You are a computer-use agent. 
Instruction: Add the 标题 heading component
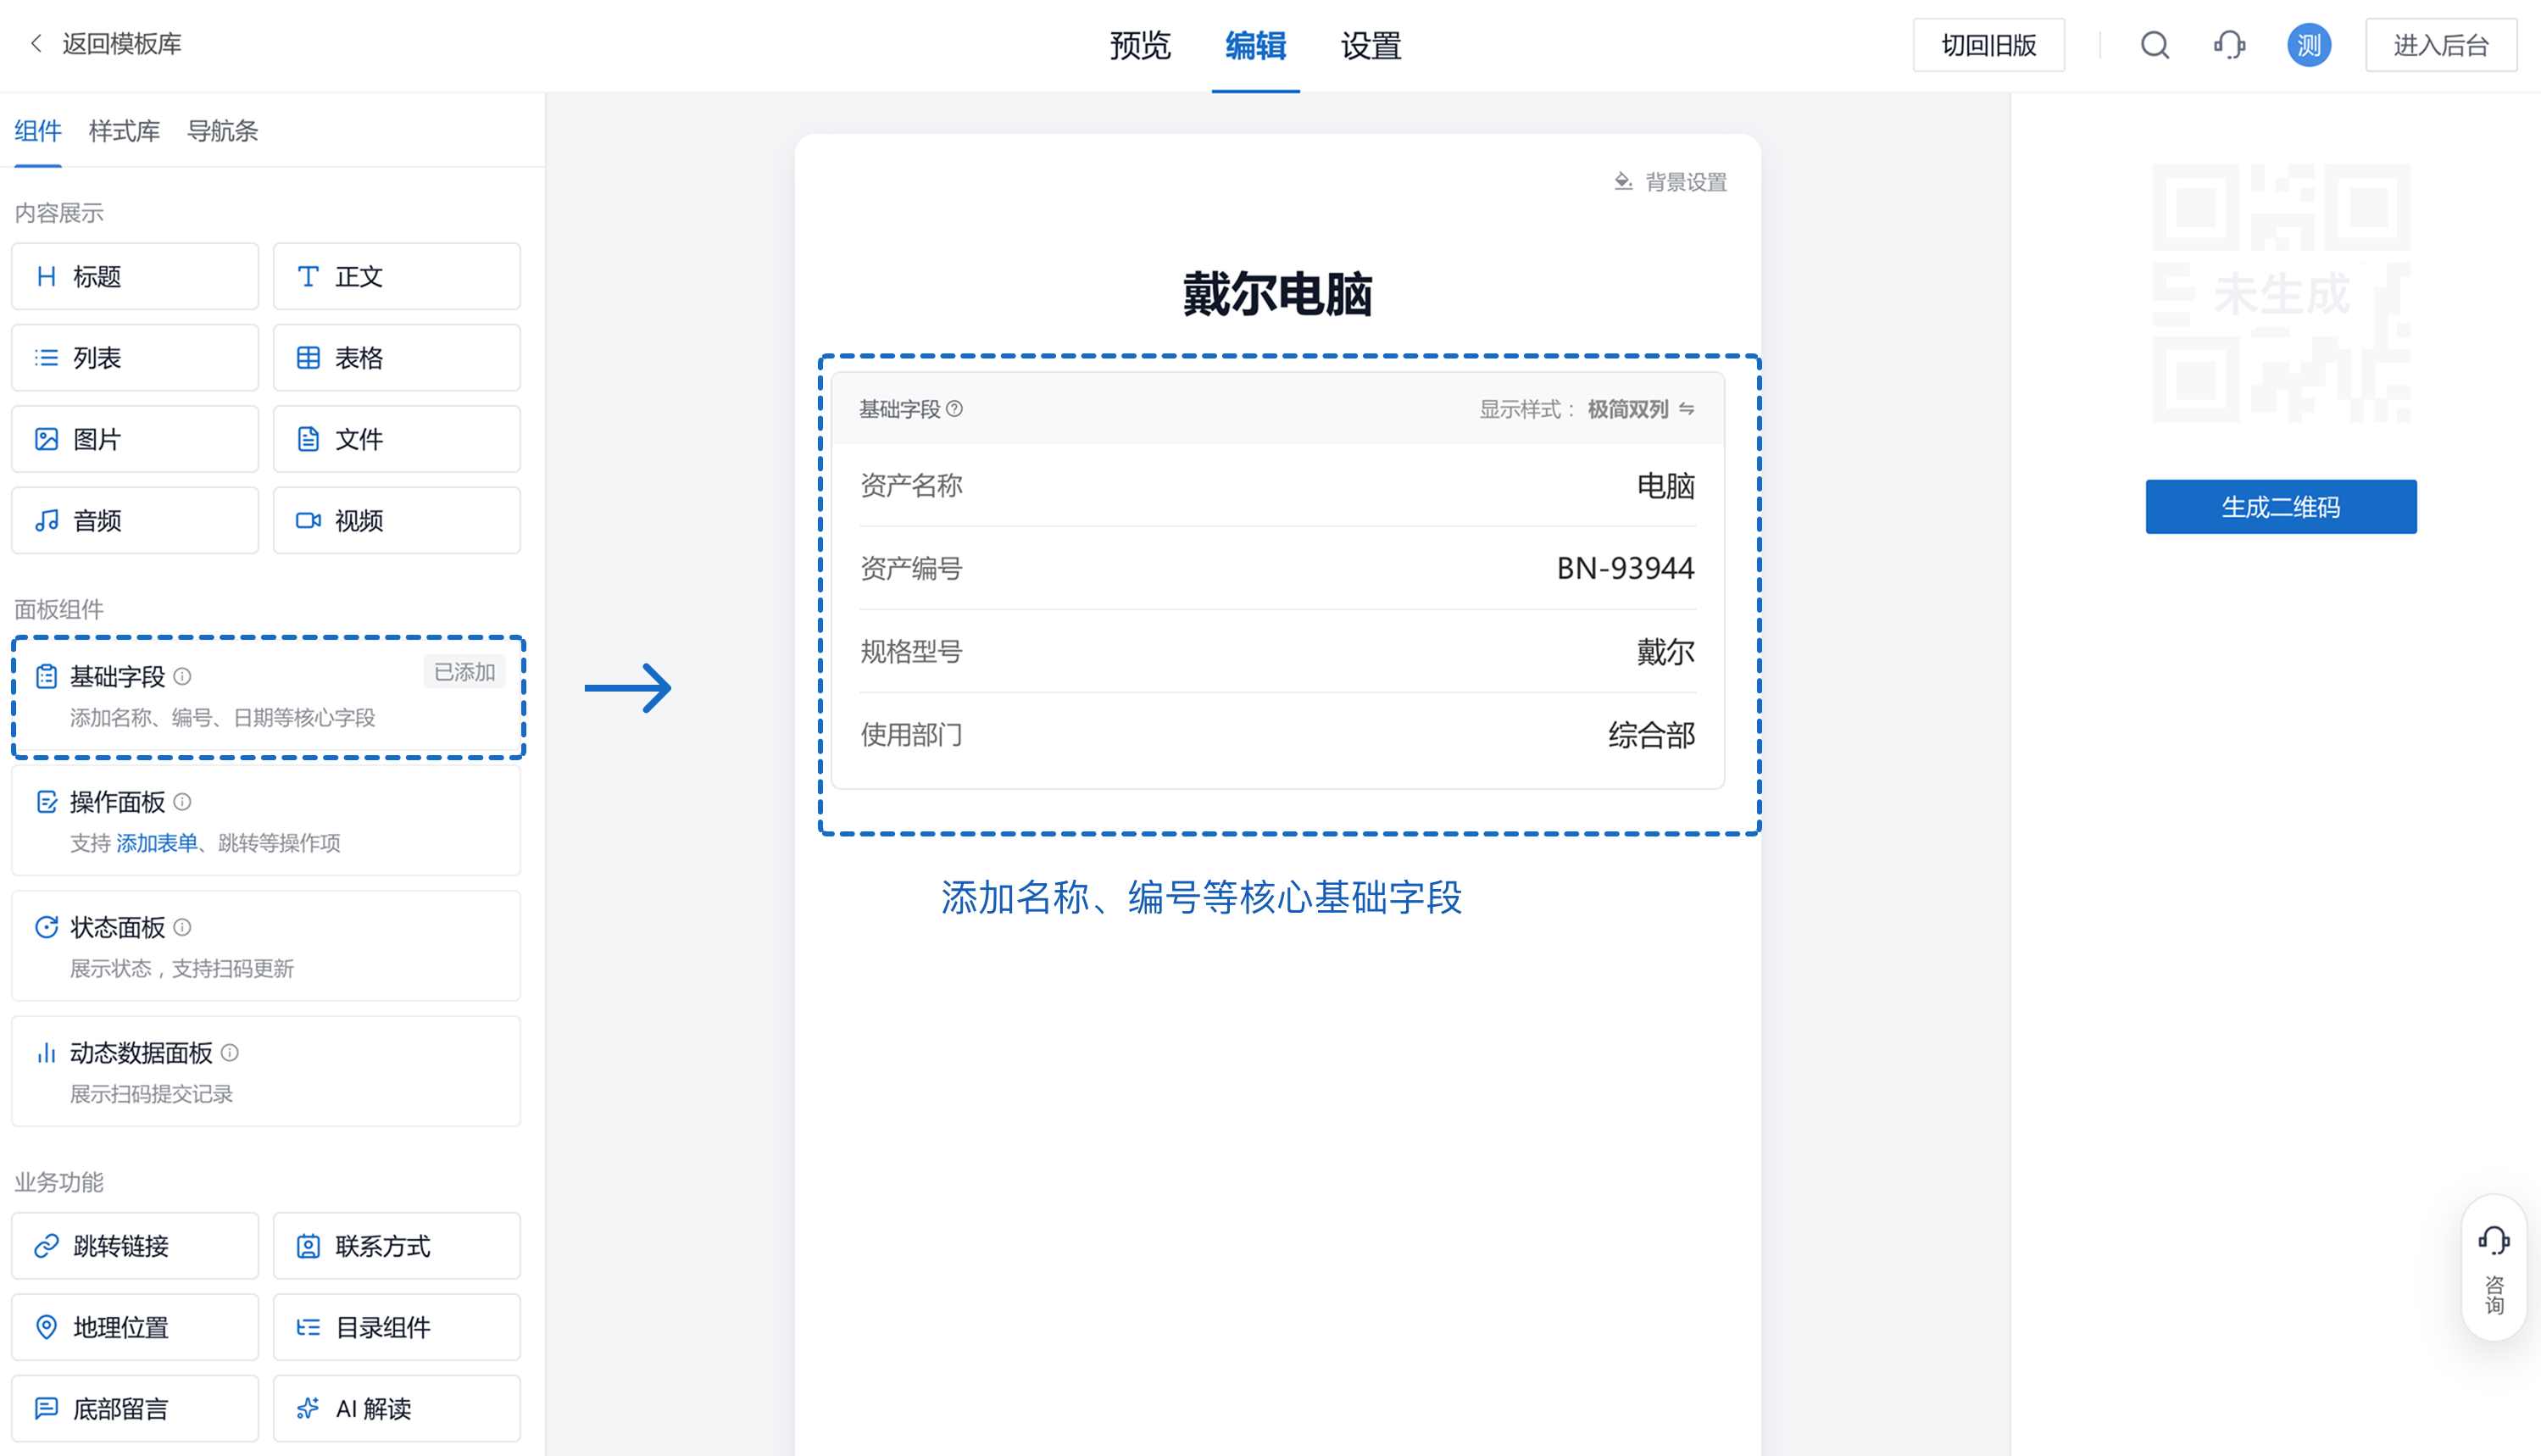pos(135,276)
